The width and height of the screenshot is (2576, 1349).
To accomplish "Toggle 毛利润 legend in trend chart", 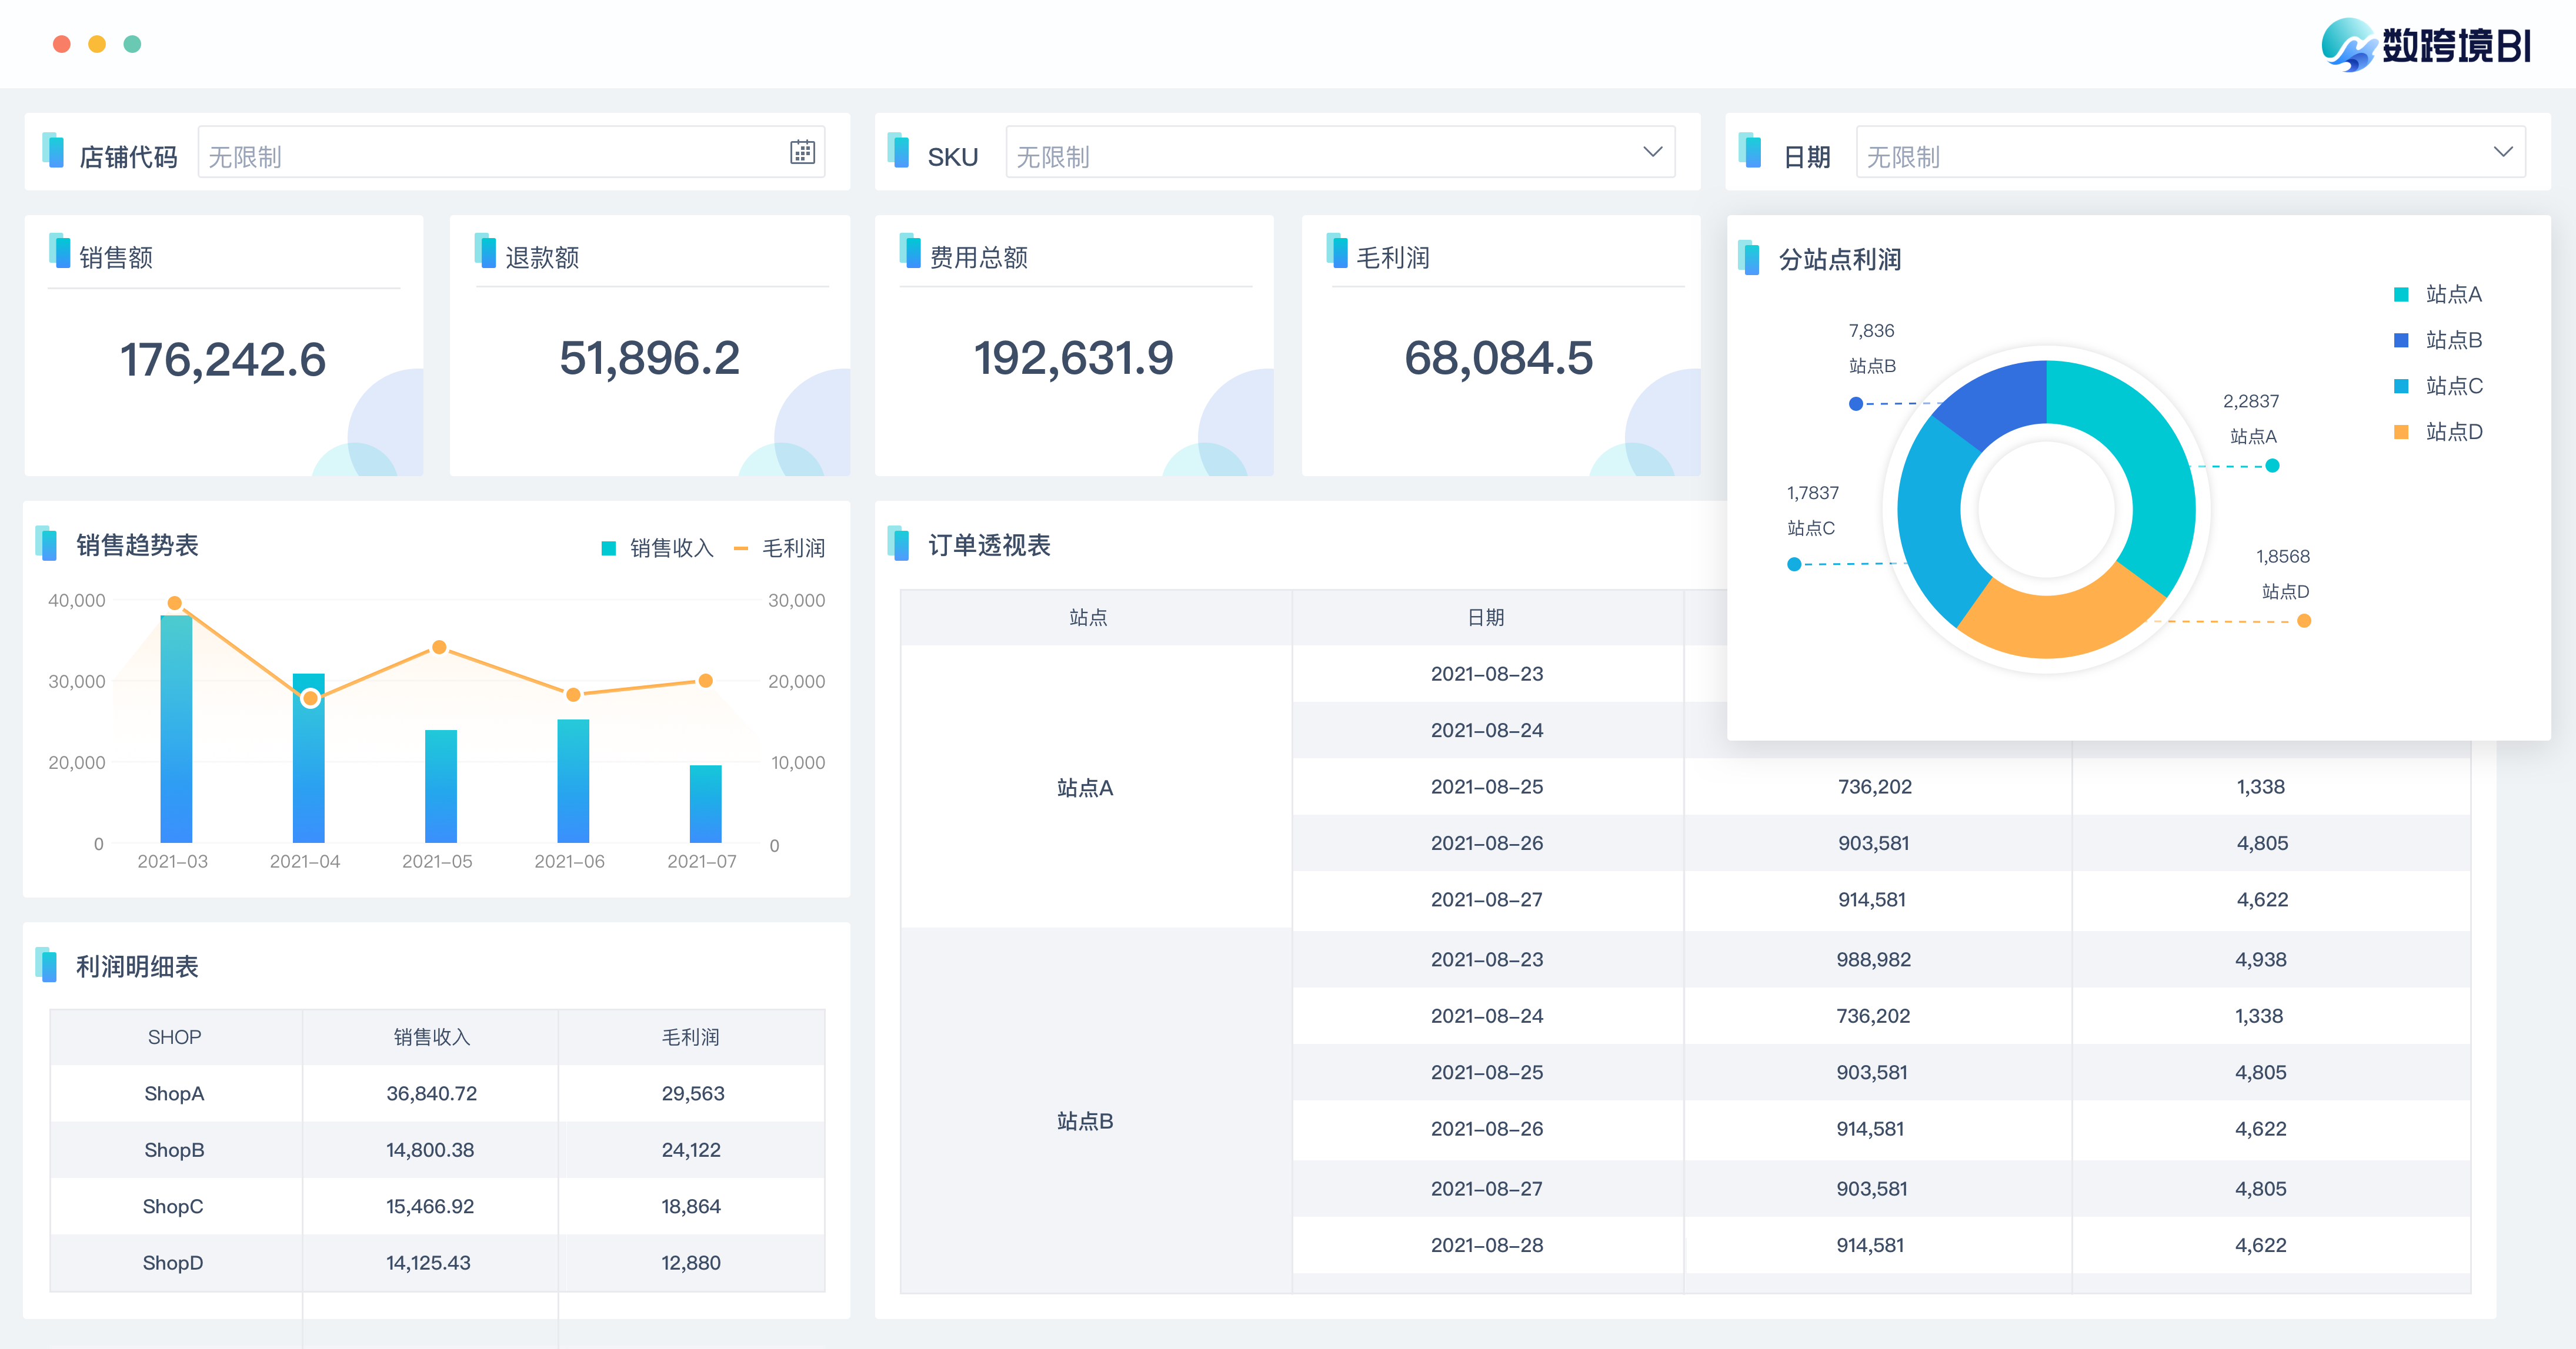I will [x=780, y=548].
